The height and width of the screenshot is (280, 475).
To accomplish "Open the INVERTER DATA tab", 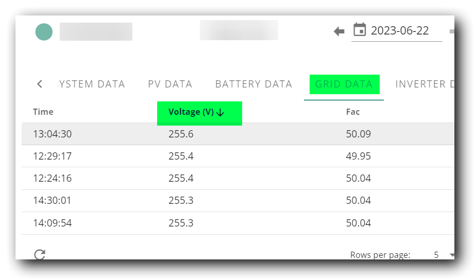I will point(425,84).
